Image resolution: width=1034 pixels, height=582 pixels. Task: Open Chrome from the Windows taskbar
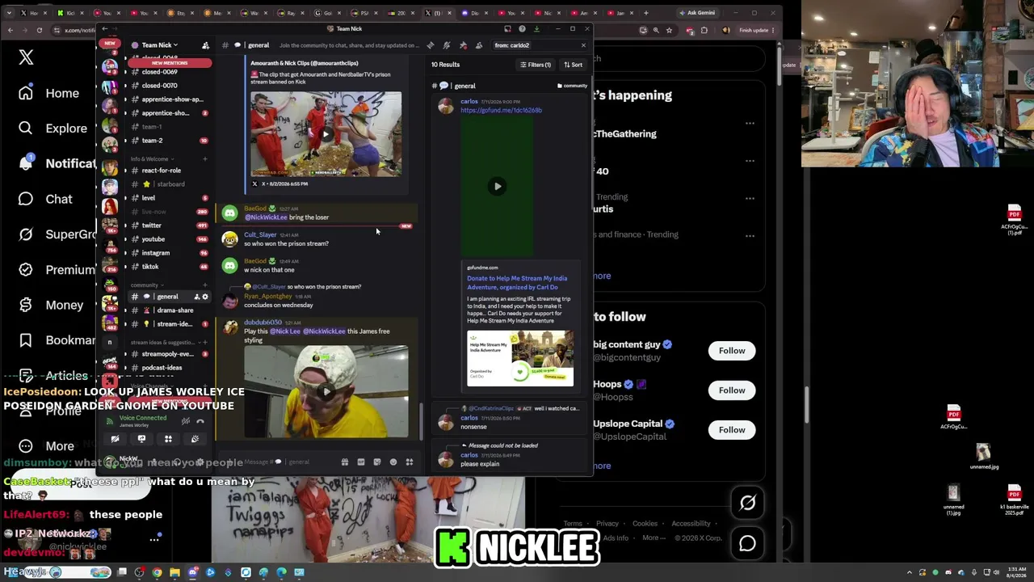click(157, 572)
